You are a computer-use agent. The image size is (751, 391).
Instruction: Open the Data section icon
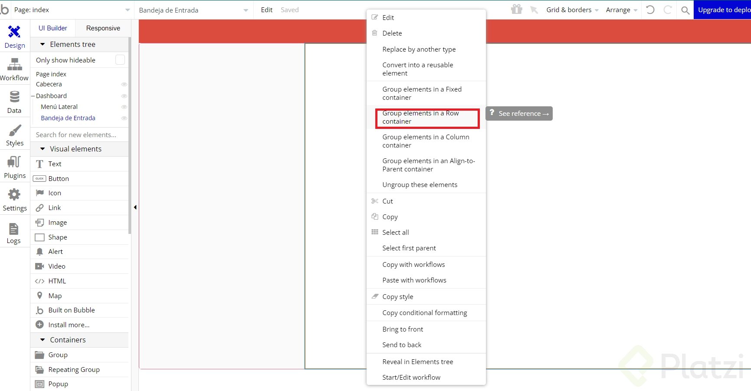pyautogui.click(x=14, y=96)
